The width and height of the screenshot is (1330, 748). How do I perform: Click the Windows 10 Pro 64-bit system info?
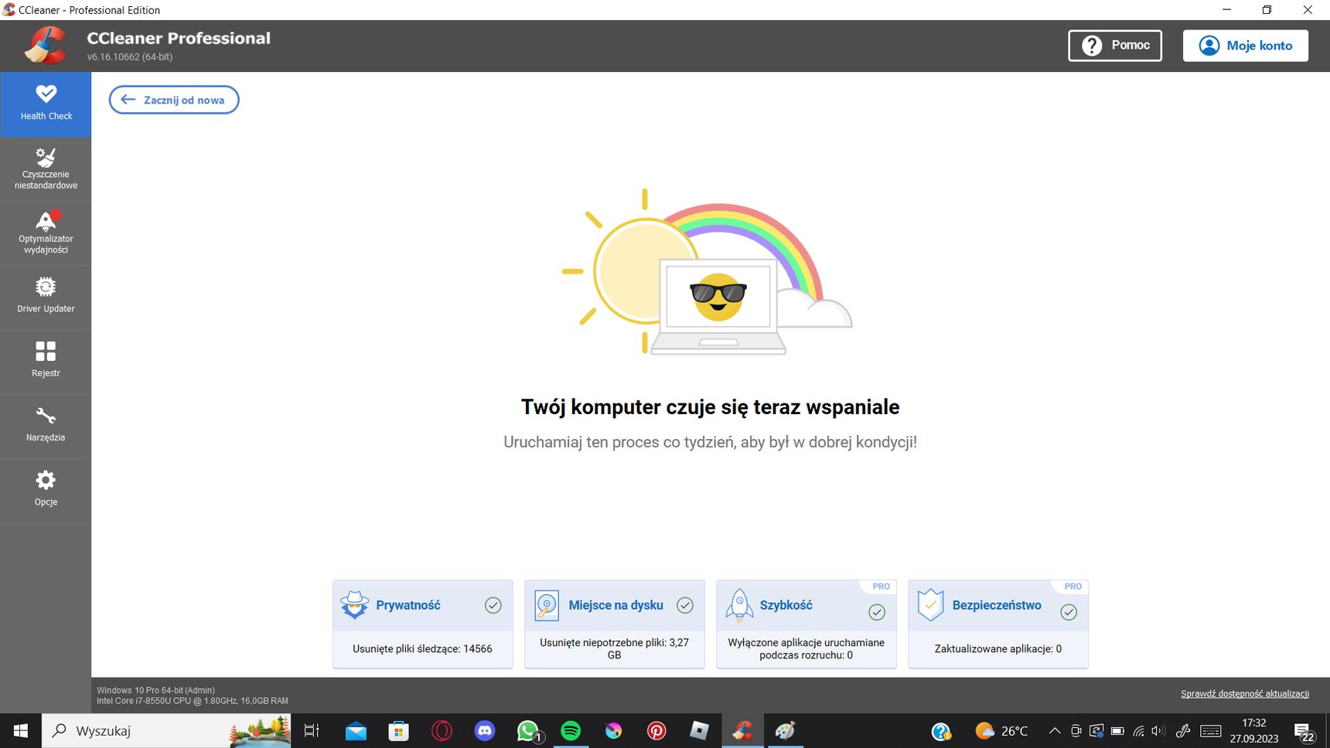click(x=155, y=690)
